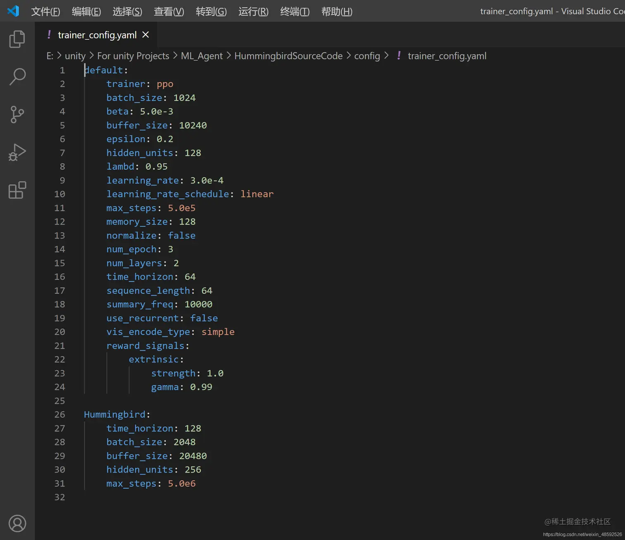This screenshot has height=540, width=625.
Task: Open the 选择(S) menu
Action: 127,11
